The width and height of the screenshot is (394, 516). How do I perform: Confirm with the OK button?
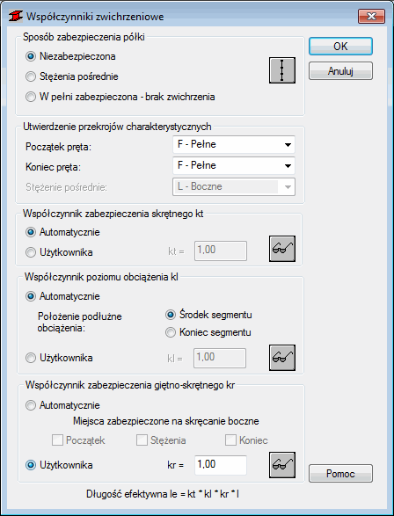[340, 47]
